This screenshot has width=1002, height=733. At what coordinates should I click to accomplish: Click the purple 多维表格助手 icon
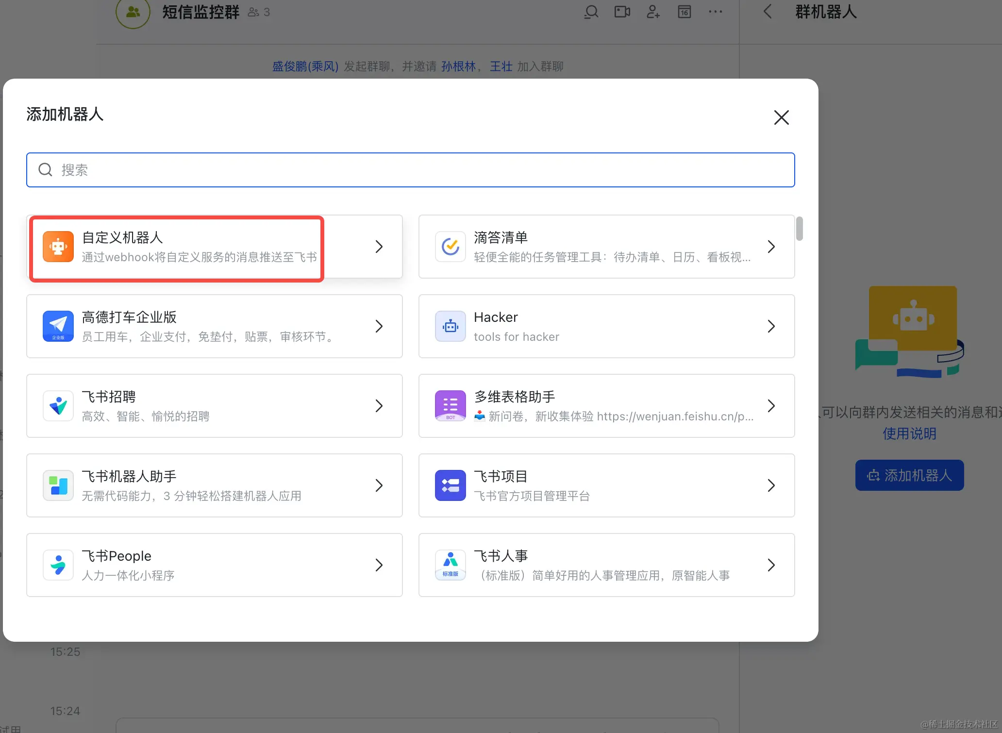click(451, 406)
